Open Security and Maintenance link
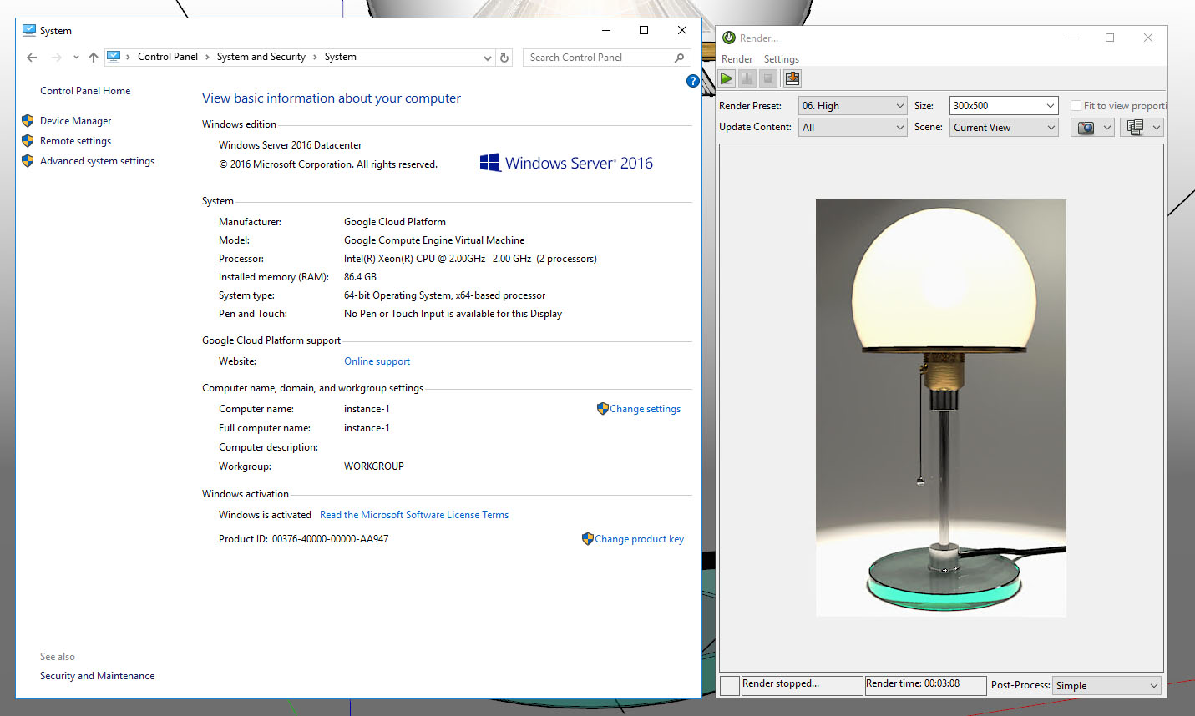1195x716 pixels. (x=97, y=676)
